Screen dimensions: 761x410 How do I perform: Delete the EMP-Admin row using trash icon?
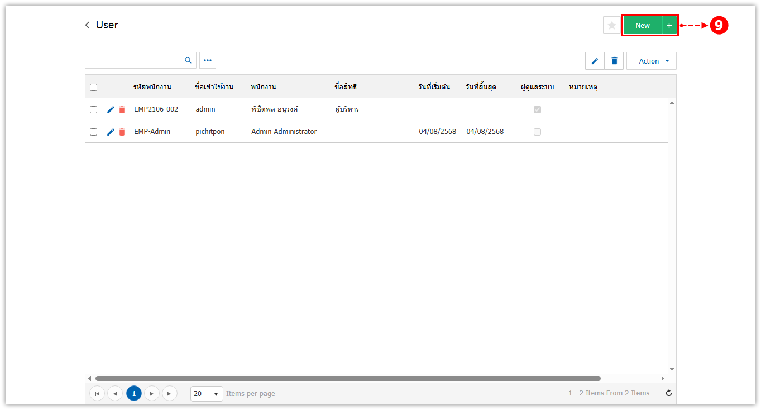(122, 132)
